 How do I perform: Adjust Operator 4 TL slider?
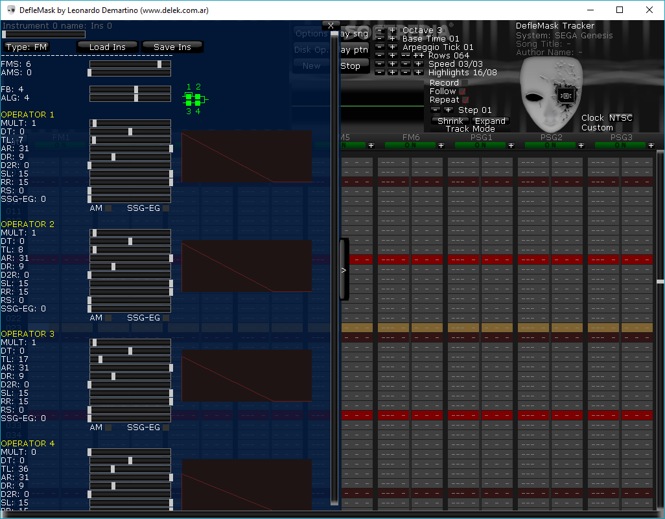tap(130, 469)
